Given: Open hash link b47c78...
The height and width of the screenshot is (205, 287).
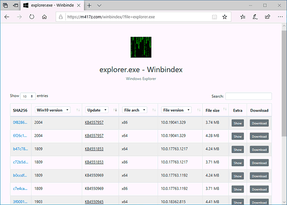Looking at the screenshot, I should (20, 149).
